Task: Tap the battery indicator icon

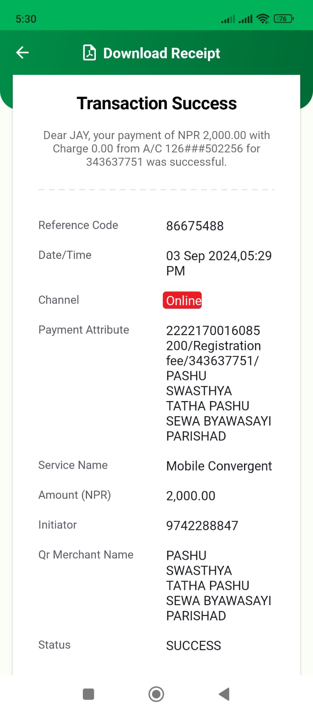Action: (284, 19)
